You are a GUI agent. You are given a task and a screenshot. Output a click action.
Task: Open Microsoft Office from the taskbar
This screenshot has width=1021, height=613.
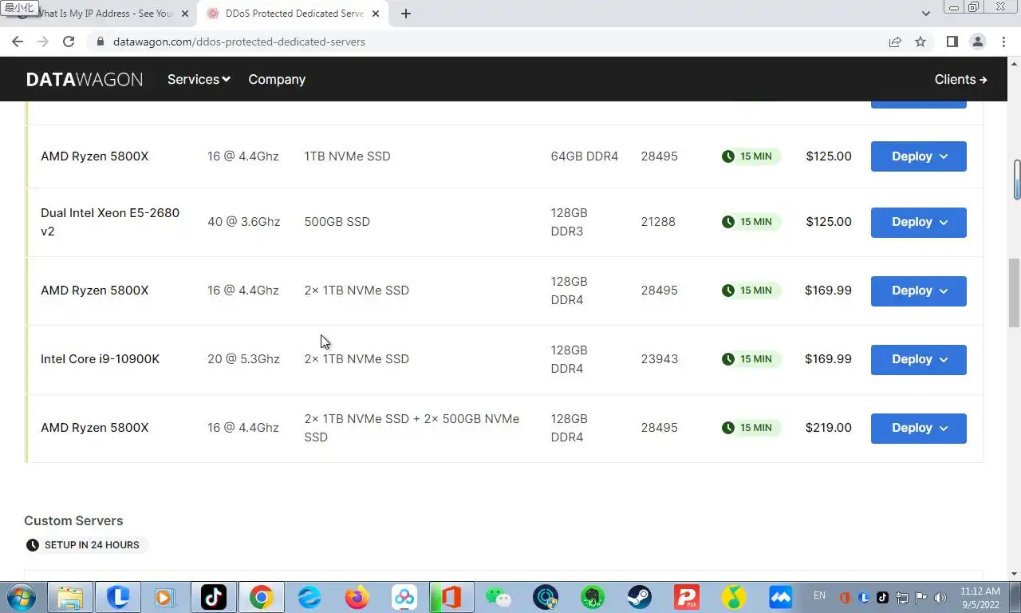pyautogui.click(x=451, y=597)
